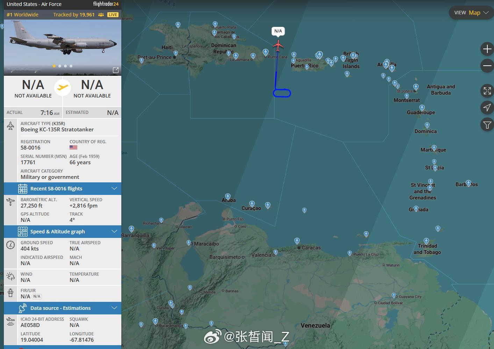The image size is (494, 349).
Task: Center map on my location
Action: pyautogui.click(x=487, y=108)
